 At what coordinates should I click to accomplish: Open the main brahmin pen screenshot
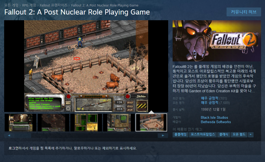[x=86, y=66]
